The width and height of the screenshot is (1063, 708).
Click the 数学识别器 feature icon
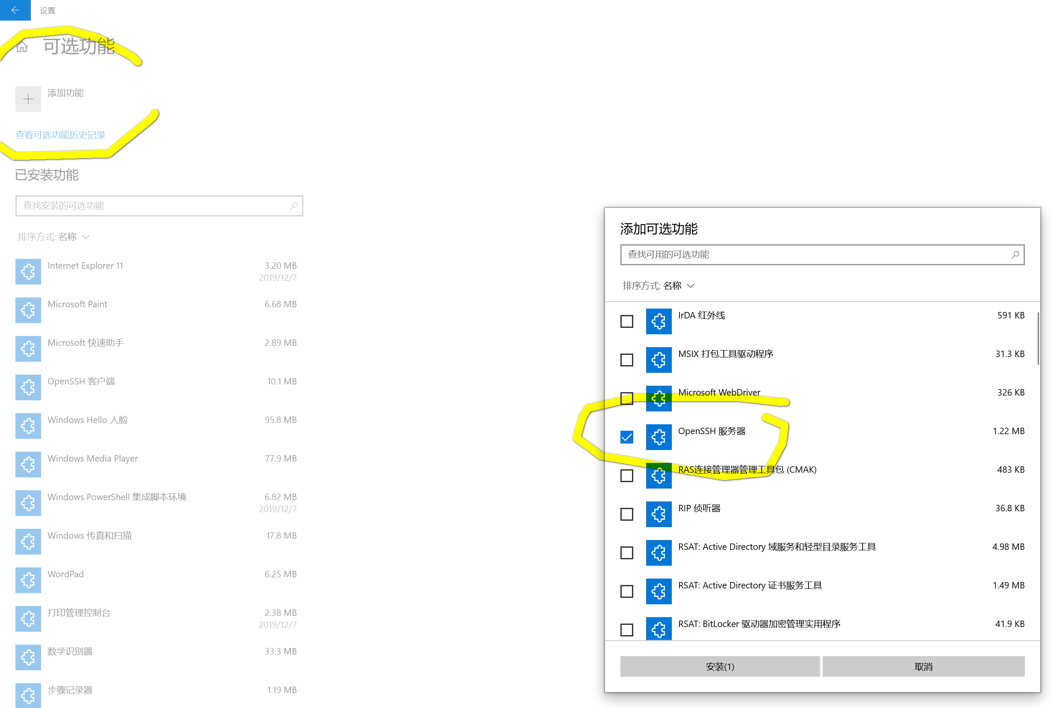pyautogui.click(x=28, y=657)
